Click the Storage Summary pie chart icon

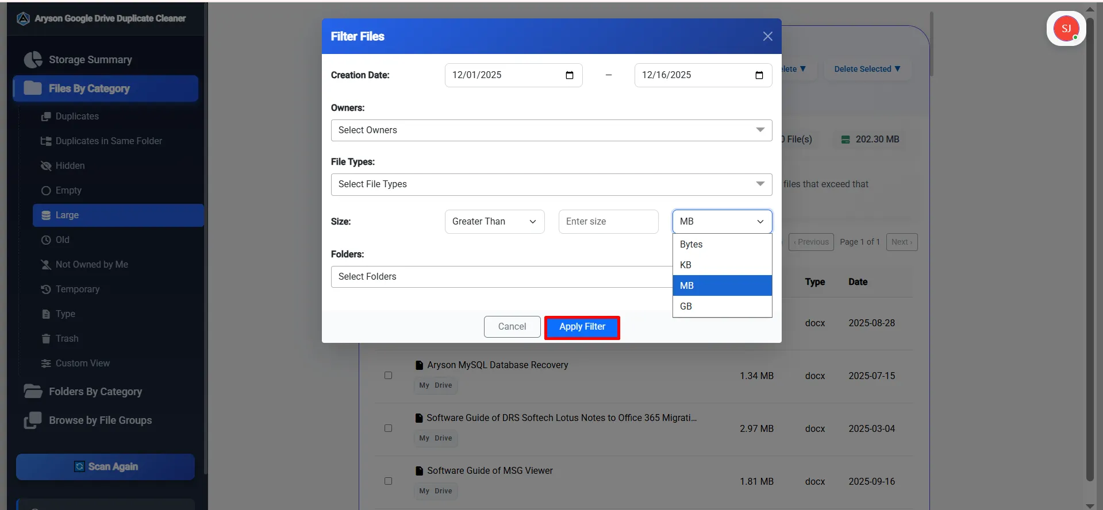[x=33, y=60]
